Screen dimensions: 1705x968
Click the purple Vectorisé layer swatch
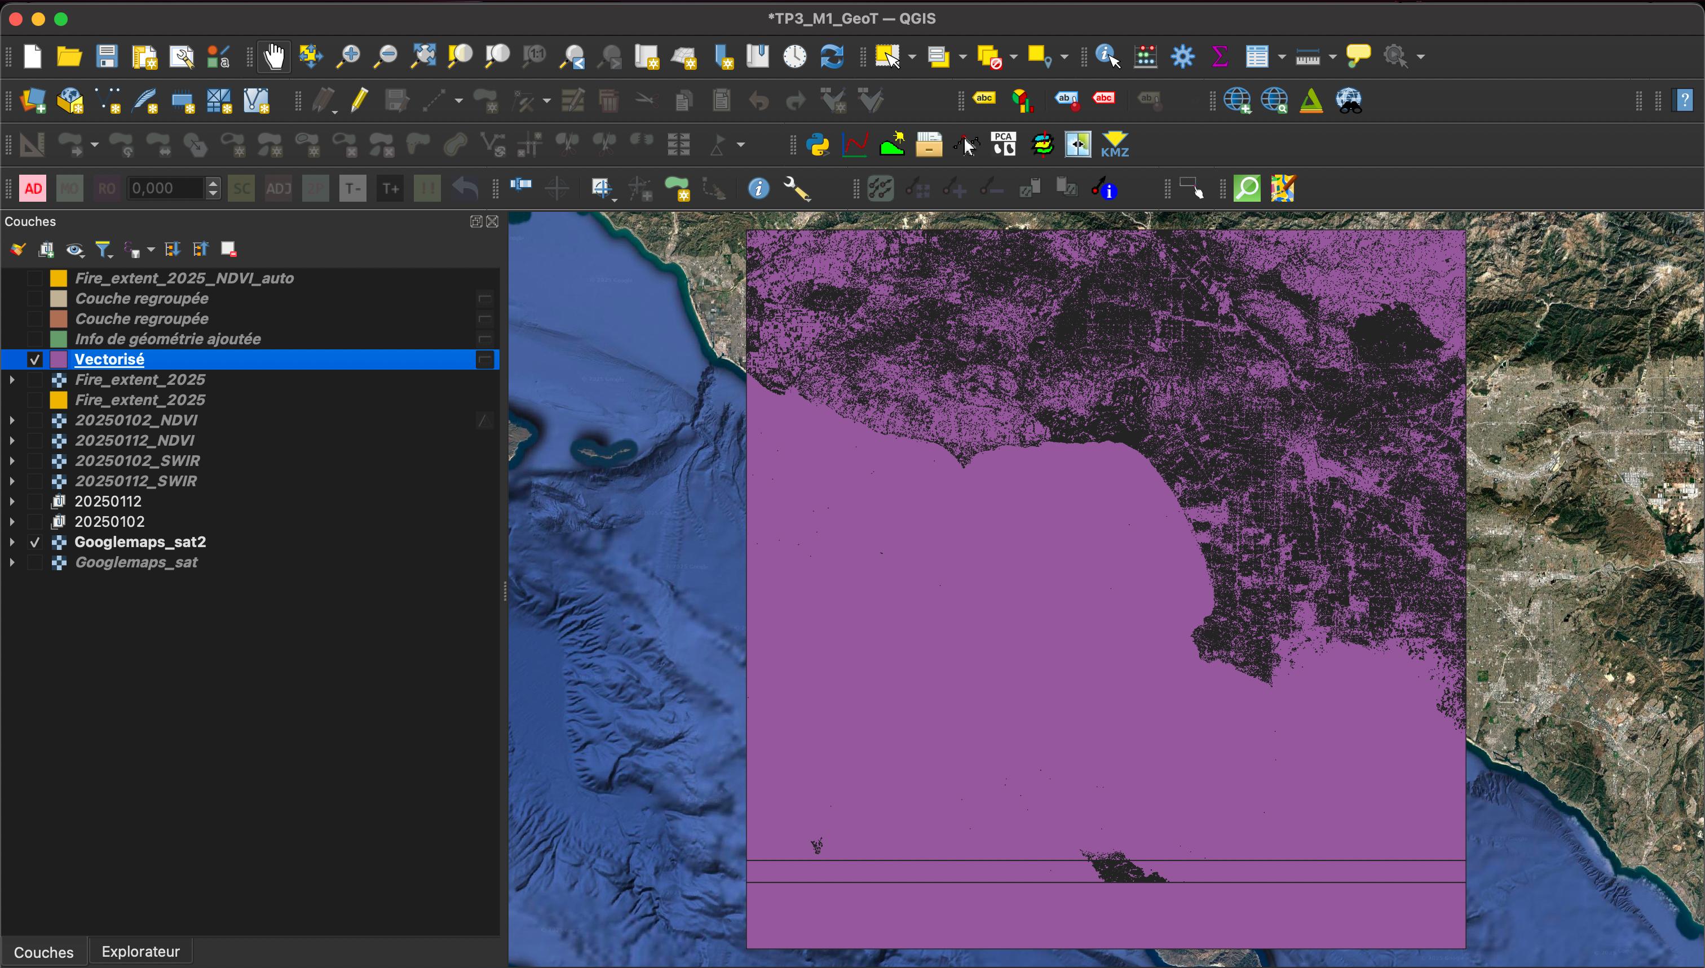[x=59, y=359]
